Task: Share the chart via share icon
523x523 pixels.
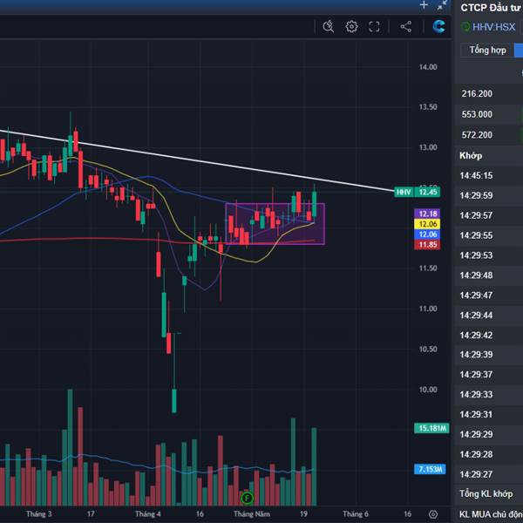Action: pyautogui.click(x=406, y=27)
